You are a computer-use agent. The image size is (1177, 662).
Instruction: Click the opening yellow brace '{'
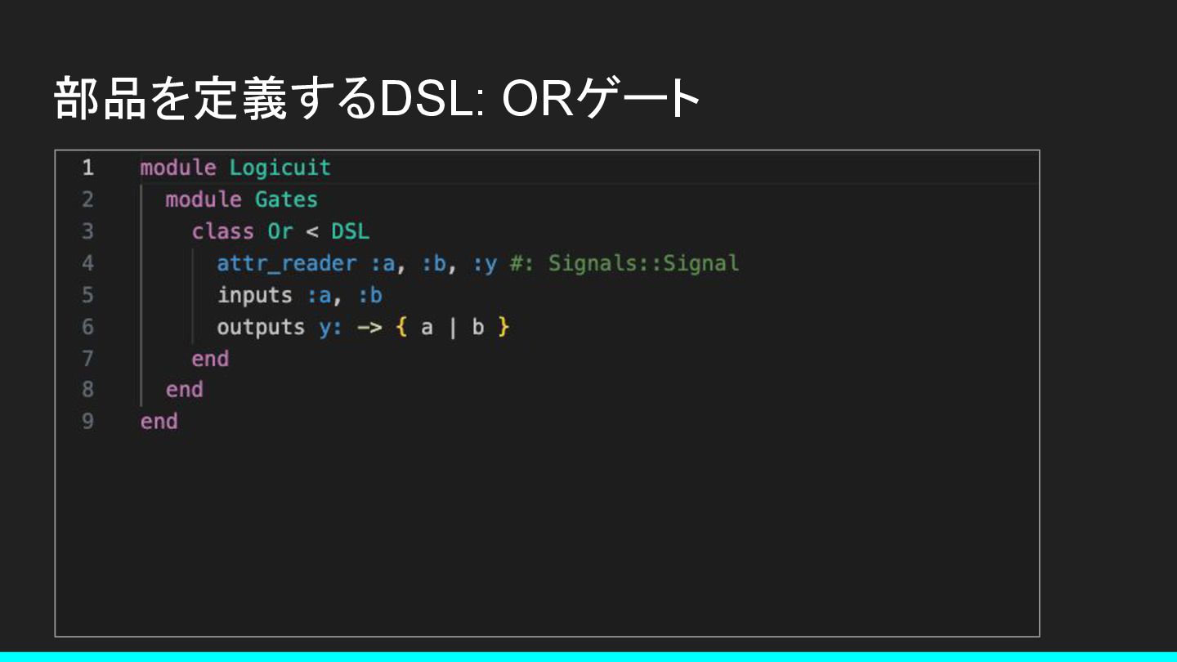[401, 328]
